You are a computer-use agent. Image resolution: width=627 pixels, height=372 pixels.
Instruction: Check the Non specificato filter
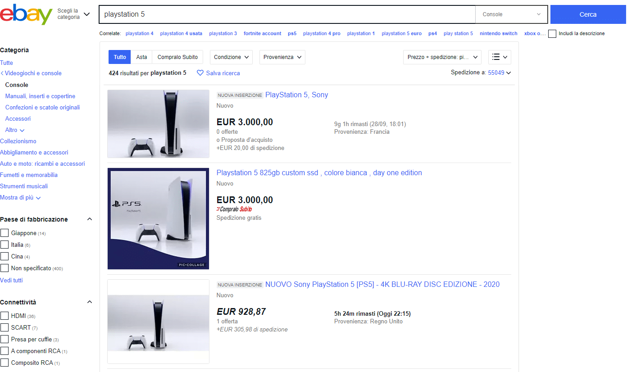pos(5,268)
